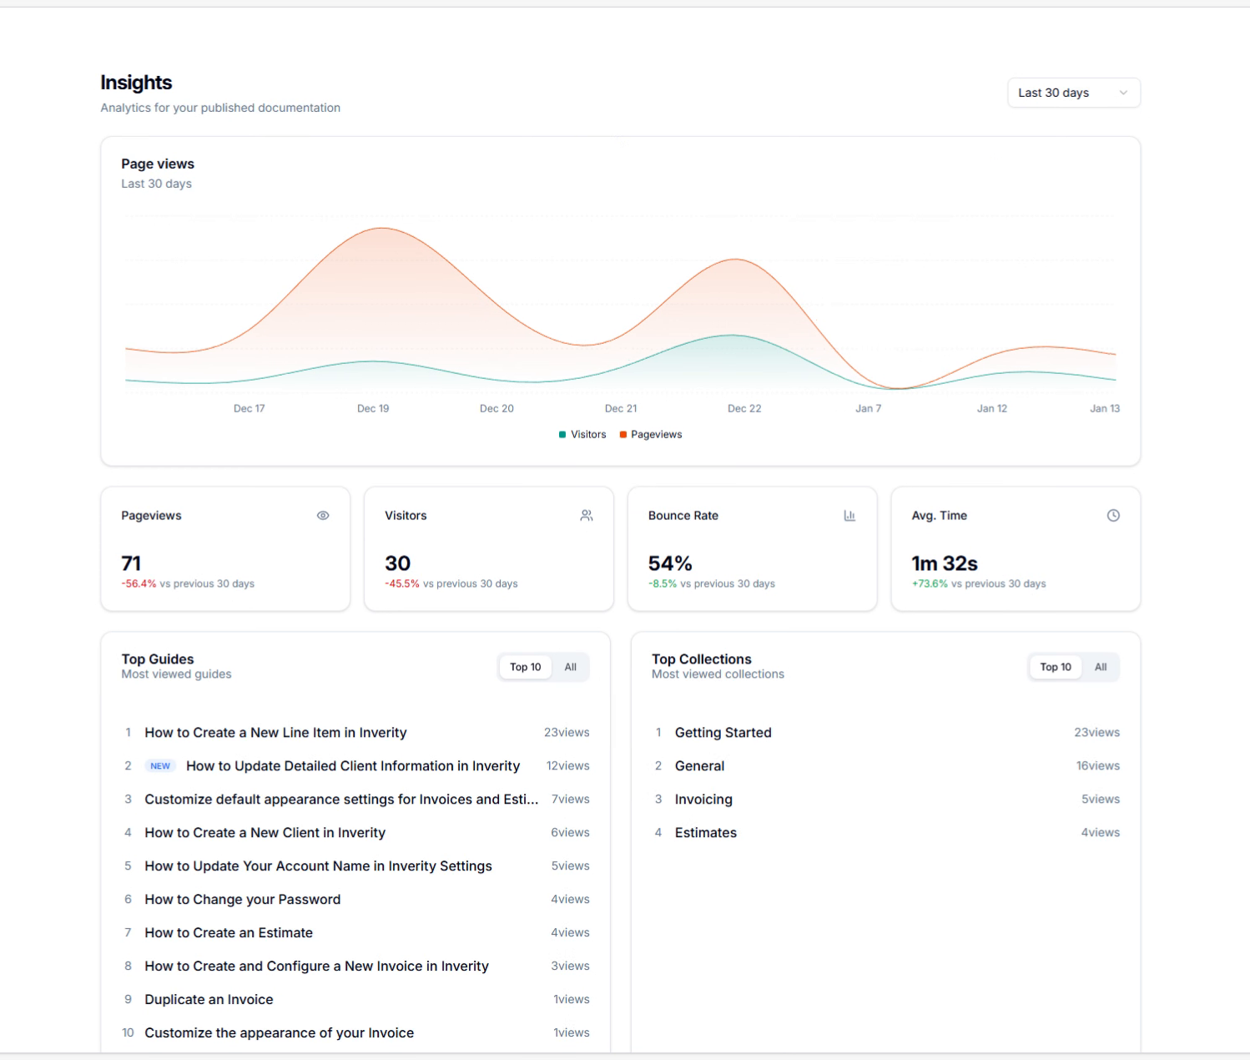This screenshot has height=1060, width=1250.
Task: Click the NEW badge on second guide
Action: (160, 766)
